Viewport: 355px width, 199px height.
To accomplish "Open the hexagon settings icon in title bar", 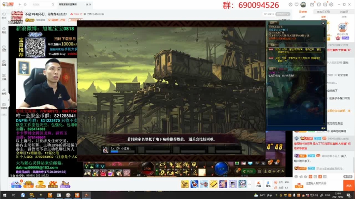I will (331, 4).
